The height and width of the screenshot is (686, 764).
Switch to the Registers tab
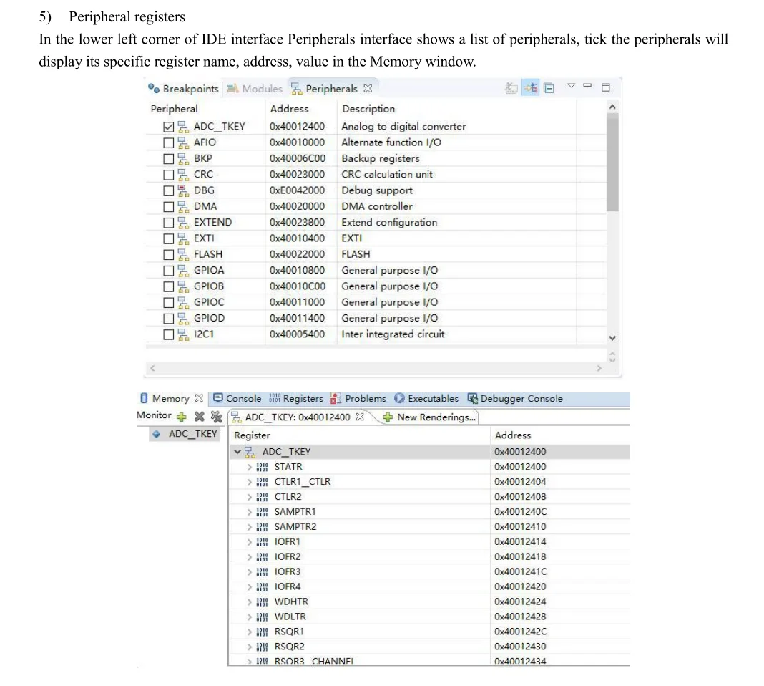click(296, 398)
